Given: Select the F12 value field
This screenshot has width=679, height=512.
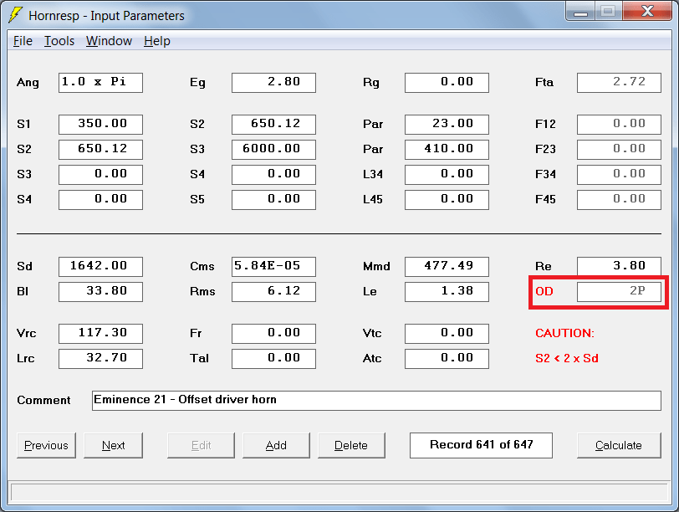Looking at the screenshot, I should (x=619, y=125).
